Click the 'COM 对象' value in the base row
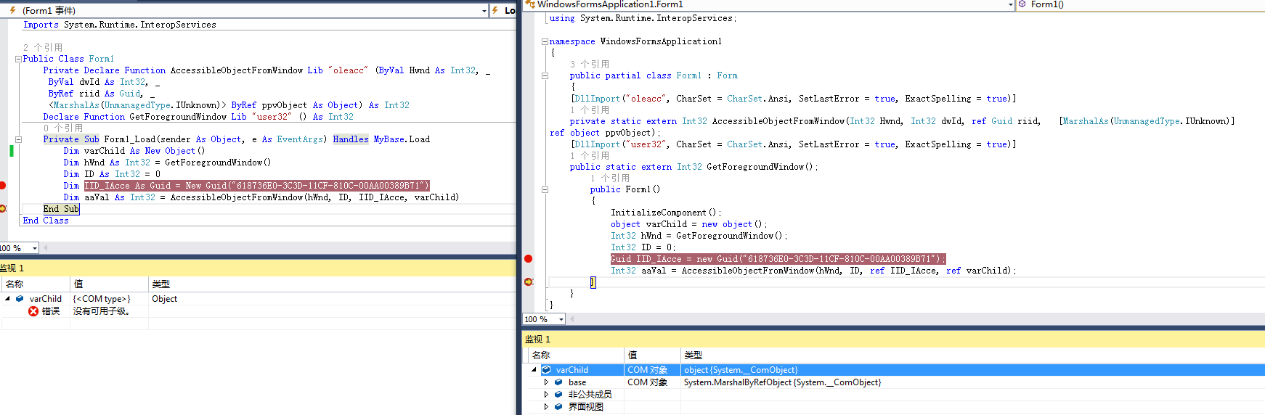This screenshot has height=415, width=1265. pyautogui.click(x=648, y=382)
